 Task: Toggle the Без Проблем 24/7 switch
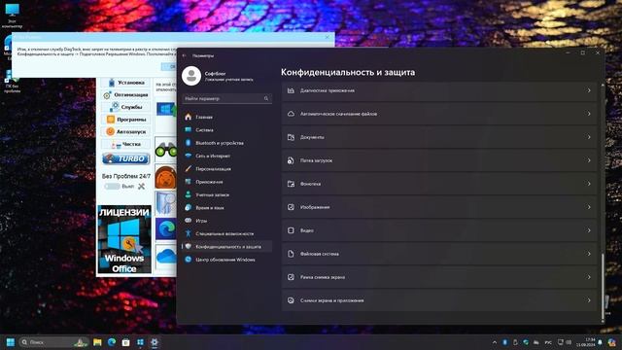tap(112, 187)
